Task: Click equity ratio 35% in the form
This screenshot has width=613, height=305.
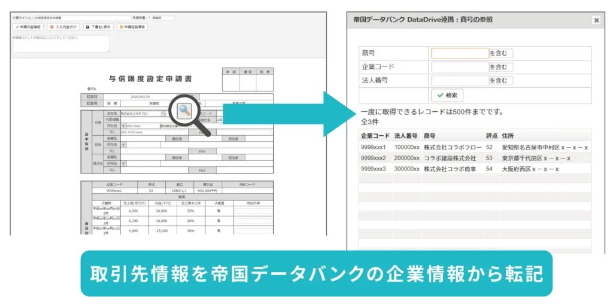Action: [x=190, y=210]
